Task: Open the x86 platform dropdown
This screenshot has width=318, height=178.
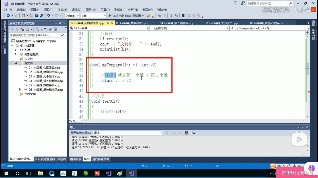Action: 94,16
